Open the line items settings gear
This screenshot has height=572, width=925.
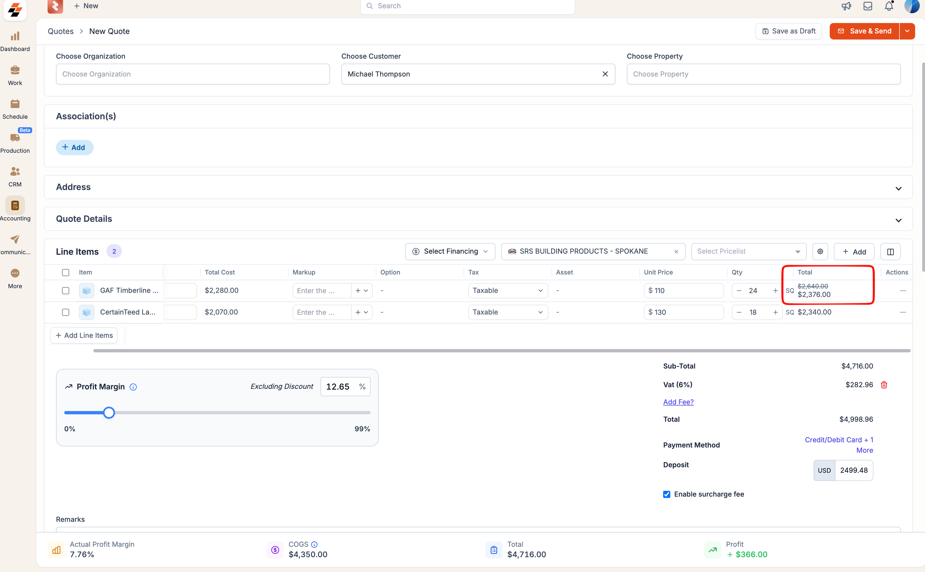click(x=820, y=251)
